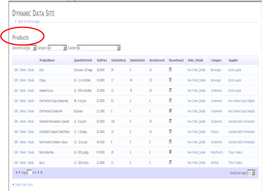Screen dimensions: 262x191
Task: Toggle Discontinued checkbox for Chang
Action: [171, 80]
